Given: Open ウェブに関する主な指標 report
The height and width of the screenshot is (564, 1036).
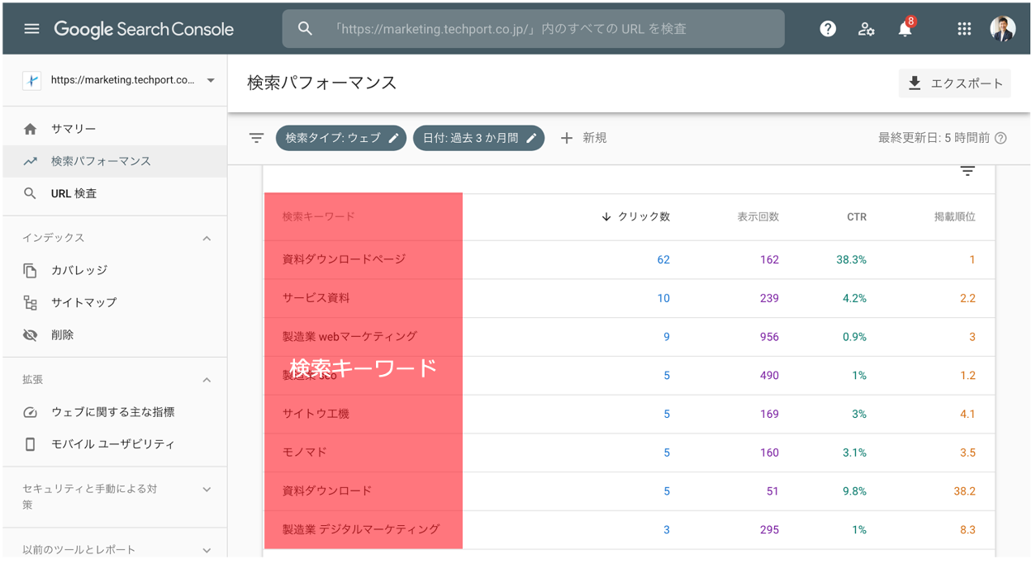Looking at the screenshot, I should [x=115, y=412].
